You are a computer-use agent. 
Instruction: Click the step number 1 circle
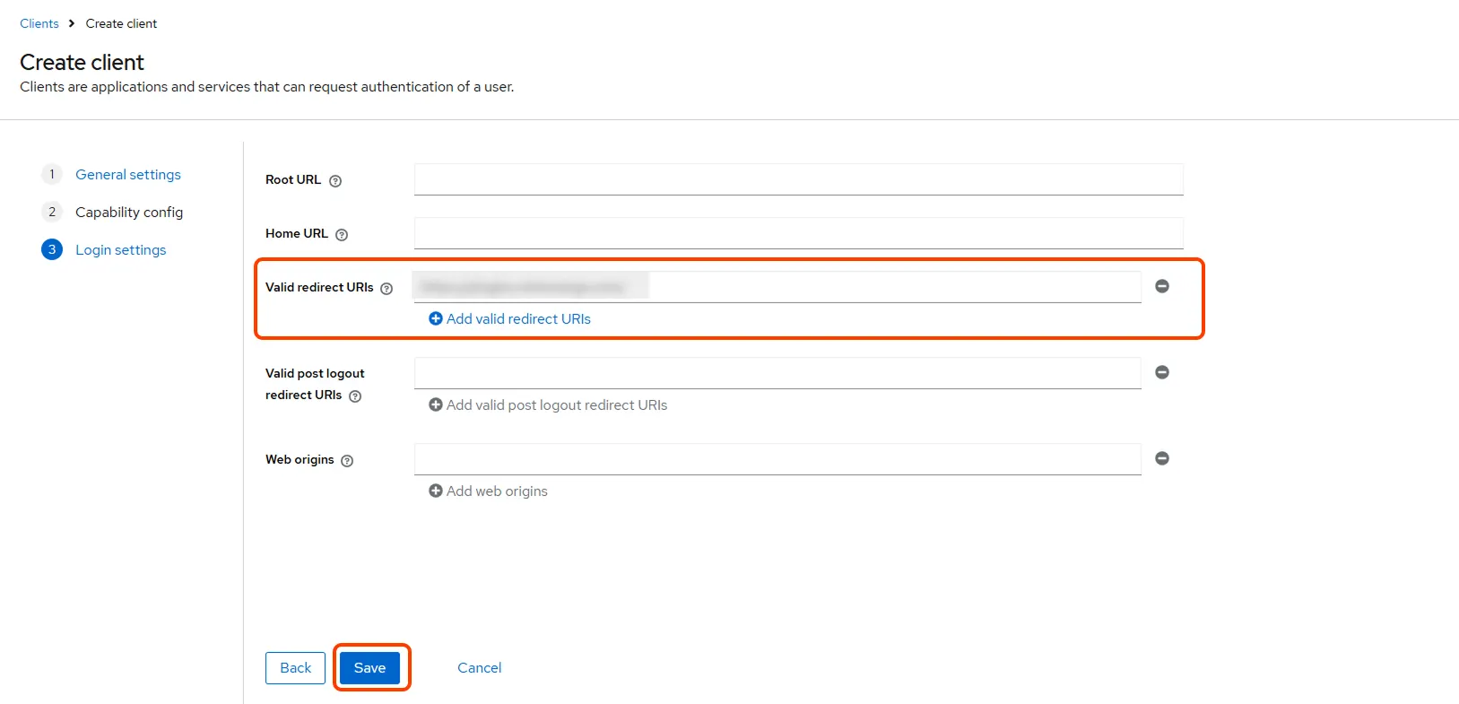point(52,174)
